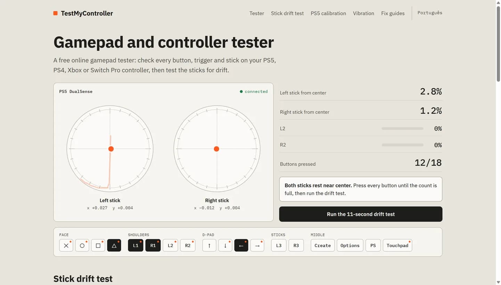Click the L1 shoulder chip
Screen dimensions: 501x285
click(135, 245)
